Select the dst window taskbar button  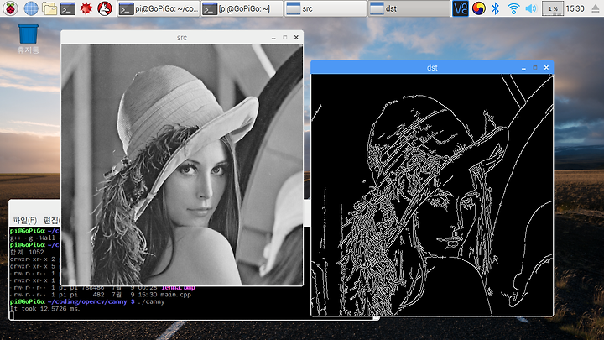pos(409,8)
